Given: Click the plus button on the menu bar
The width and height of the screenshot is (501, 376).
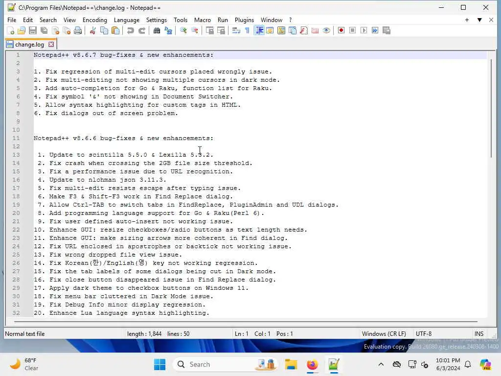Looking at the screenshot, I should [x=467, y=20].
